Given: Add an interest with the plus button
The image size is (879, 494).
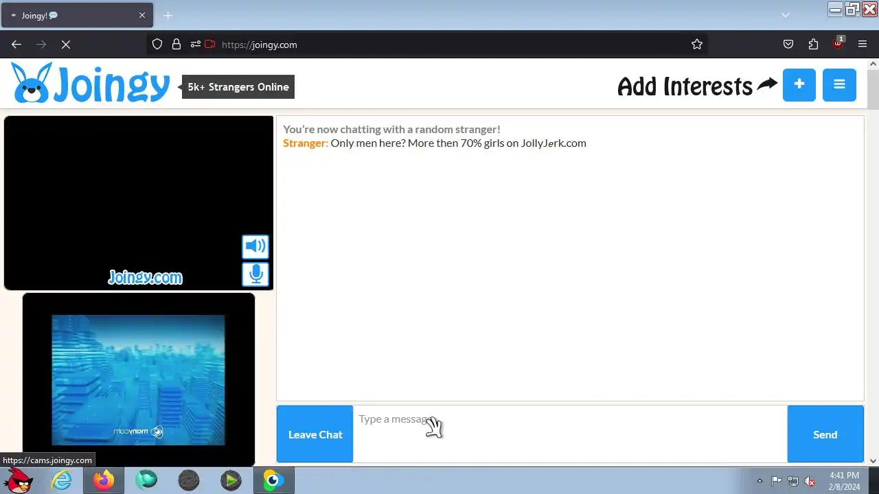Looking at the screenshot, I should click(799, 85).
